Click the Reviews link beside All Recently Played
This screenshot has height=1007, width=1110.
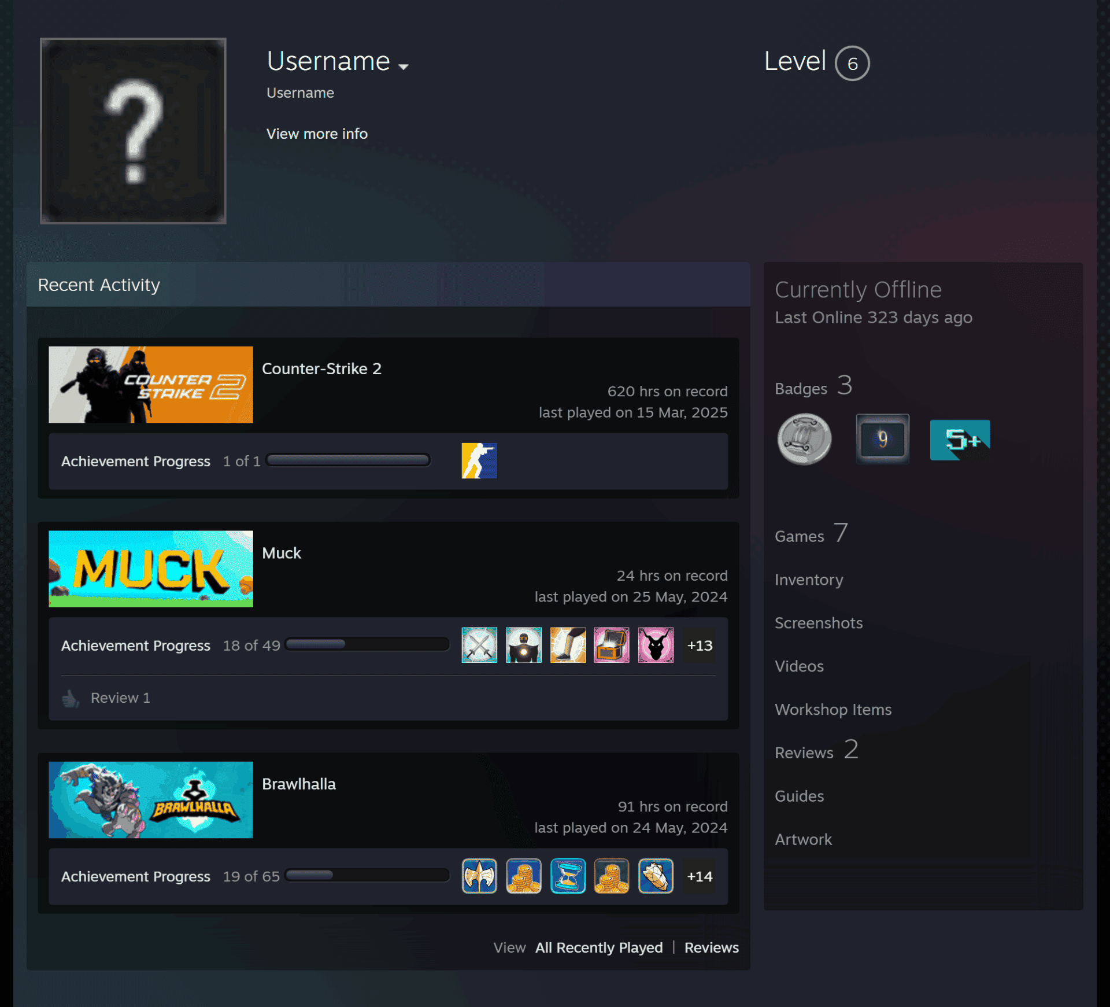click(712, 948)
